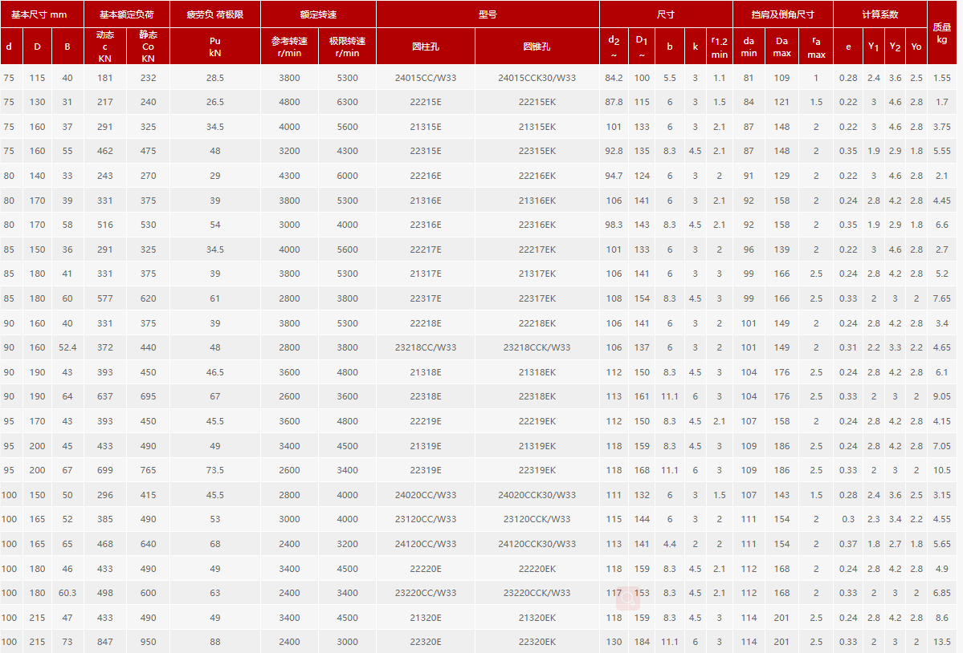Click the 疲劳负荷极限 header
This screenshot has height=653, width=963.
tap(214, 14)
